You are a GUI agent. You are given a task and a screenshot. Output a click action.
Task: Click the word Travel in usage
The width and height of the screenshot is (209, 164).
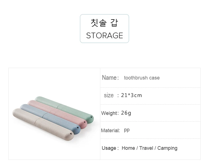(x=146, y=148)
